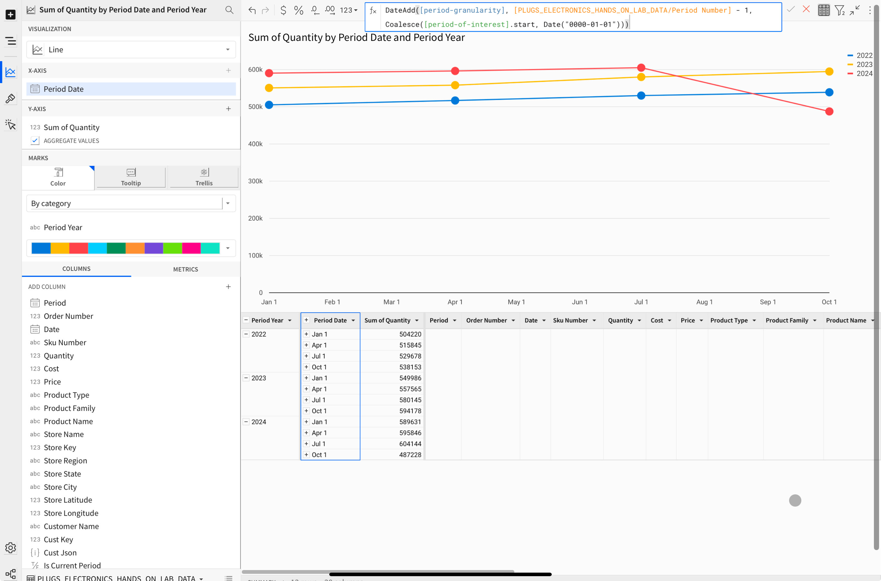Apply currency formatting to values

(283, 10)
